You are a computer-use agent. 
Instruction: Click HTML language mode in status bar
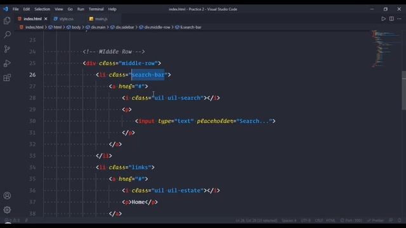click(331, 220)
